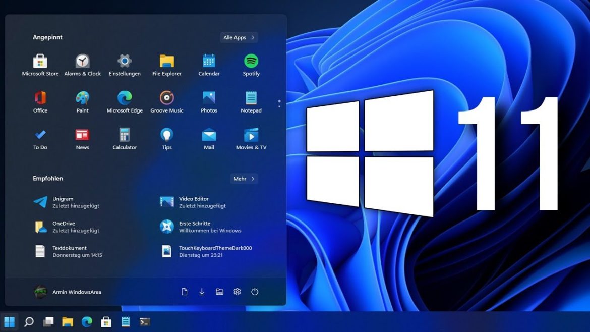
Task: Expand the ellipsis beside the pinned apps grid
Action: click(x=279, y=103)
